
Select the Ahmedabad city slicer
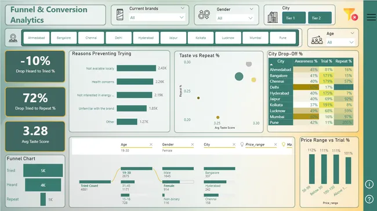point(37,38)
